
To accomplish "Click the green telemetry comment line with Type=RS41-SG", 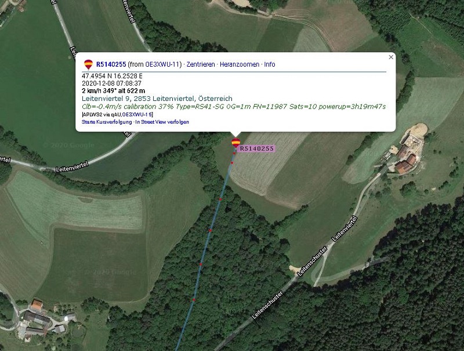I will pyautogui.click(x=234, y=107).
